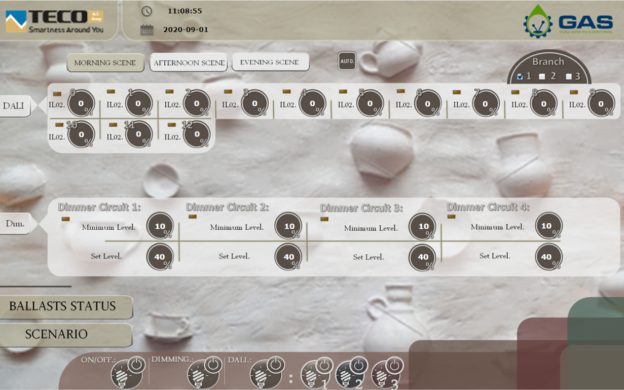
Task: Activate the Morning Scene button
Action: point(105,63)
